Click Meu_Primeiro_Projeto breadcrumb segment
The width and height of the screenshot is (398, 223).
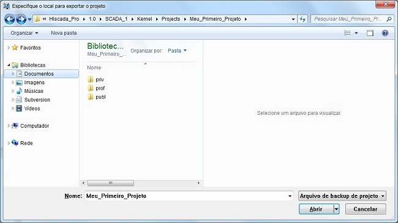point(215,19)
